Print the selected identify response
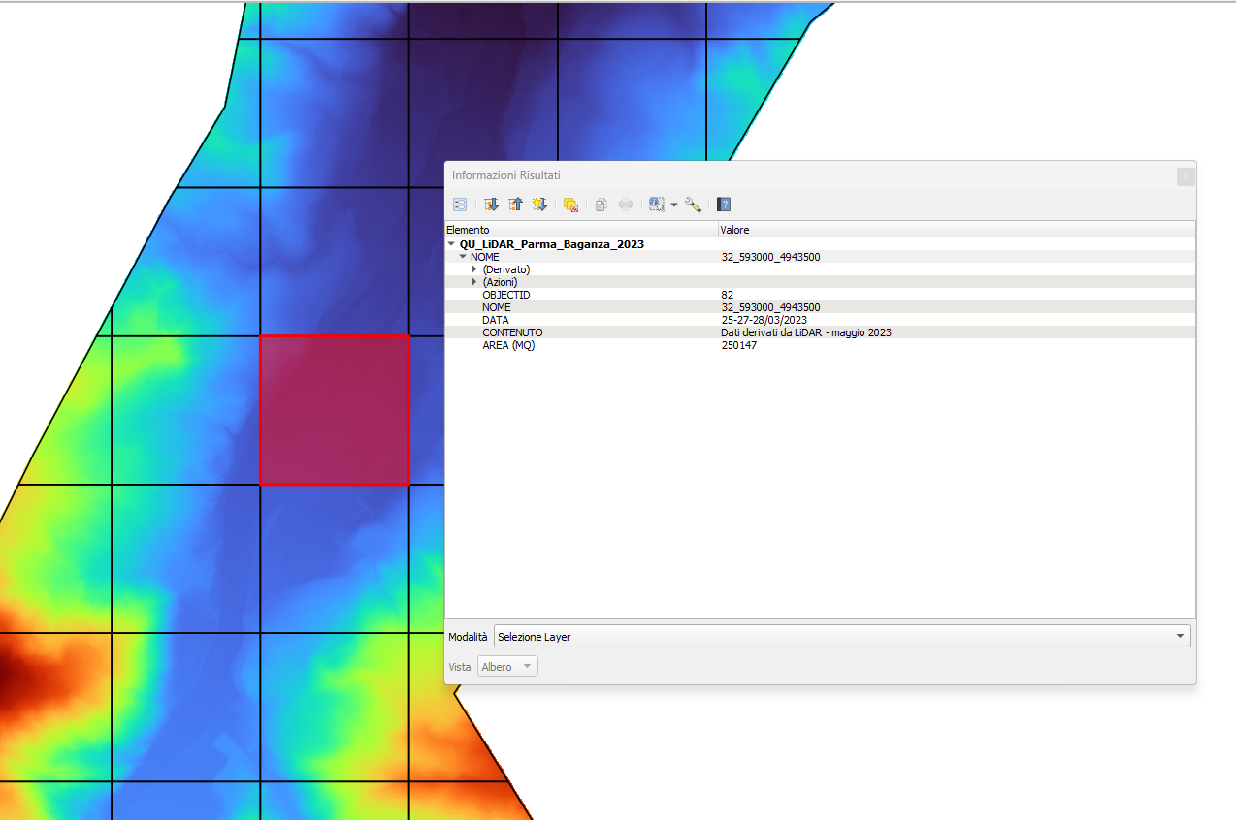Image resolution: width=1236 pixels, height=820 pixels. point(626,205)
